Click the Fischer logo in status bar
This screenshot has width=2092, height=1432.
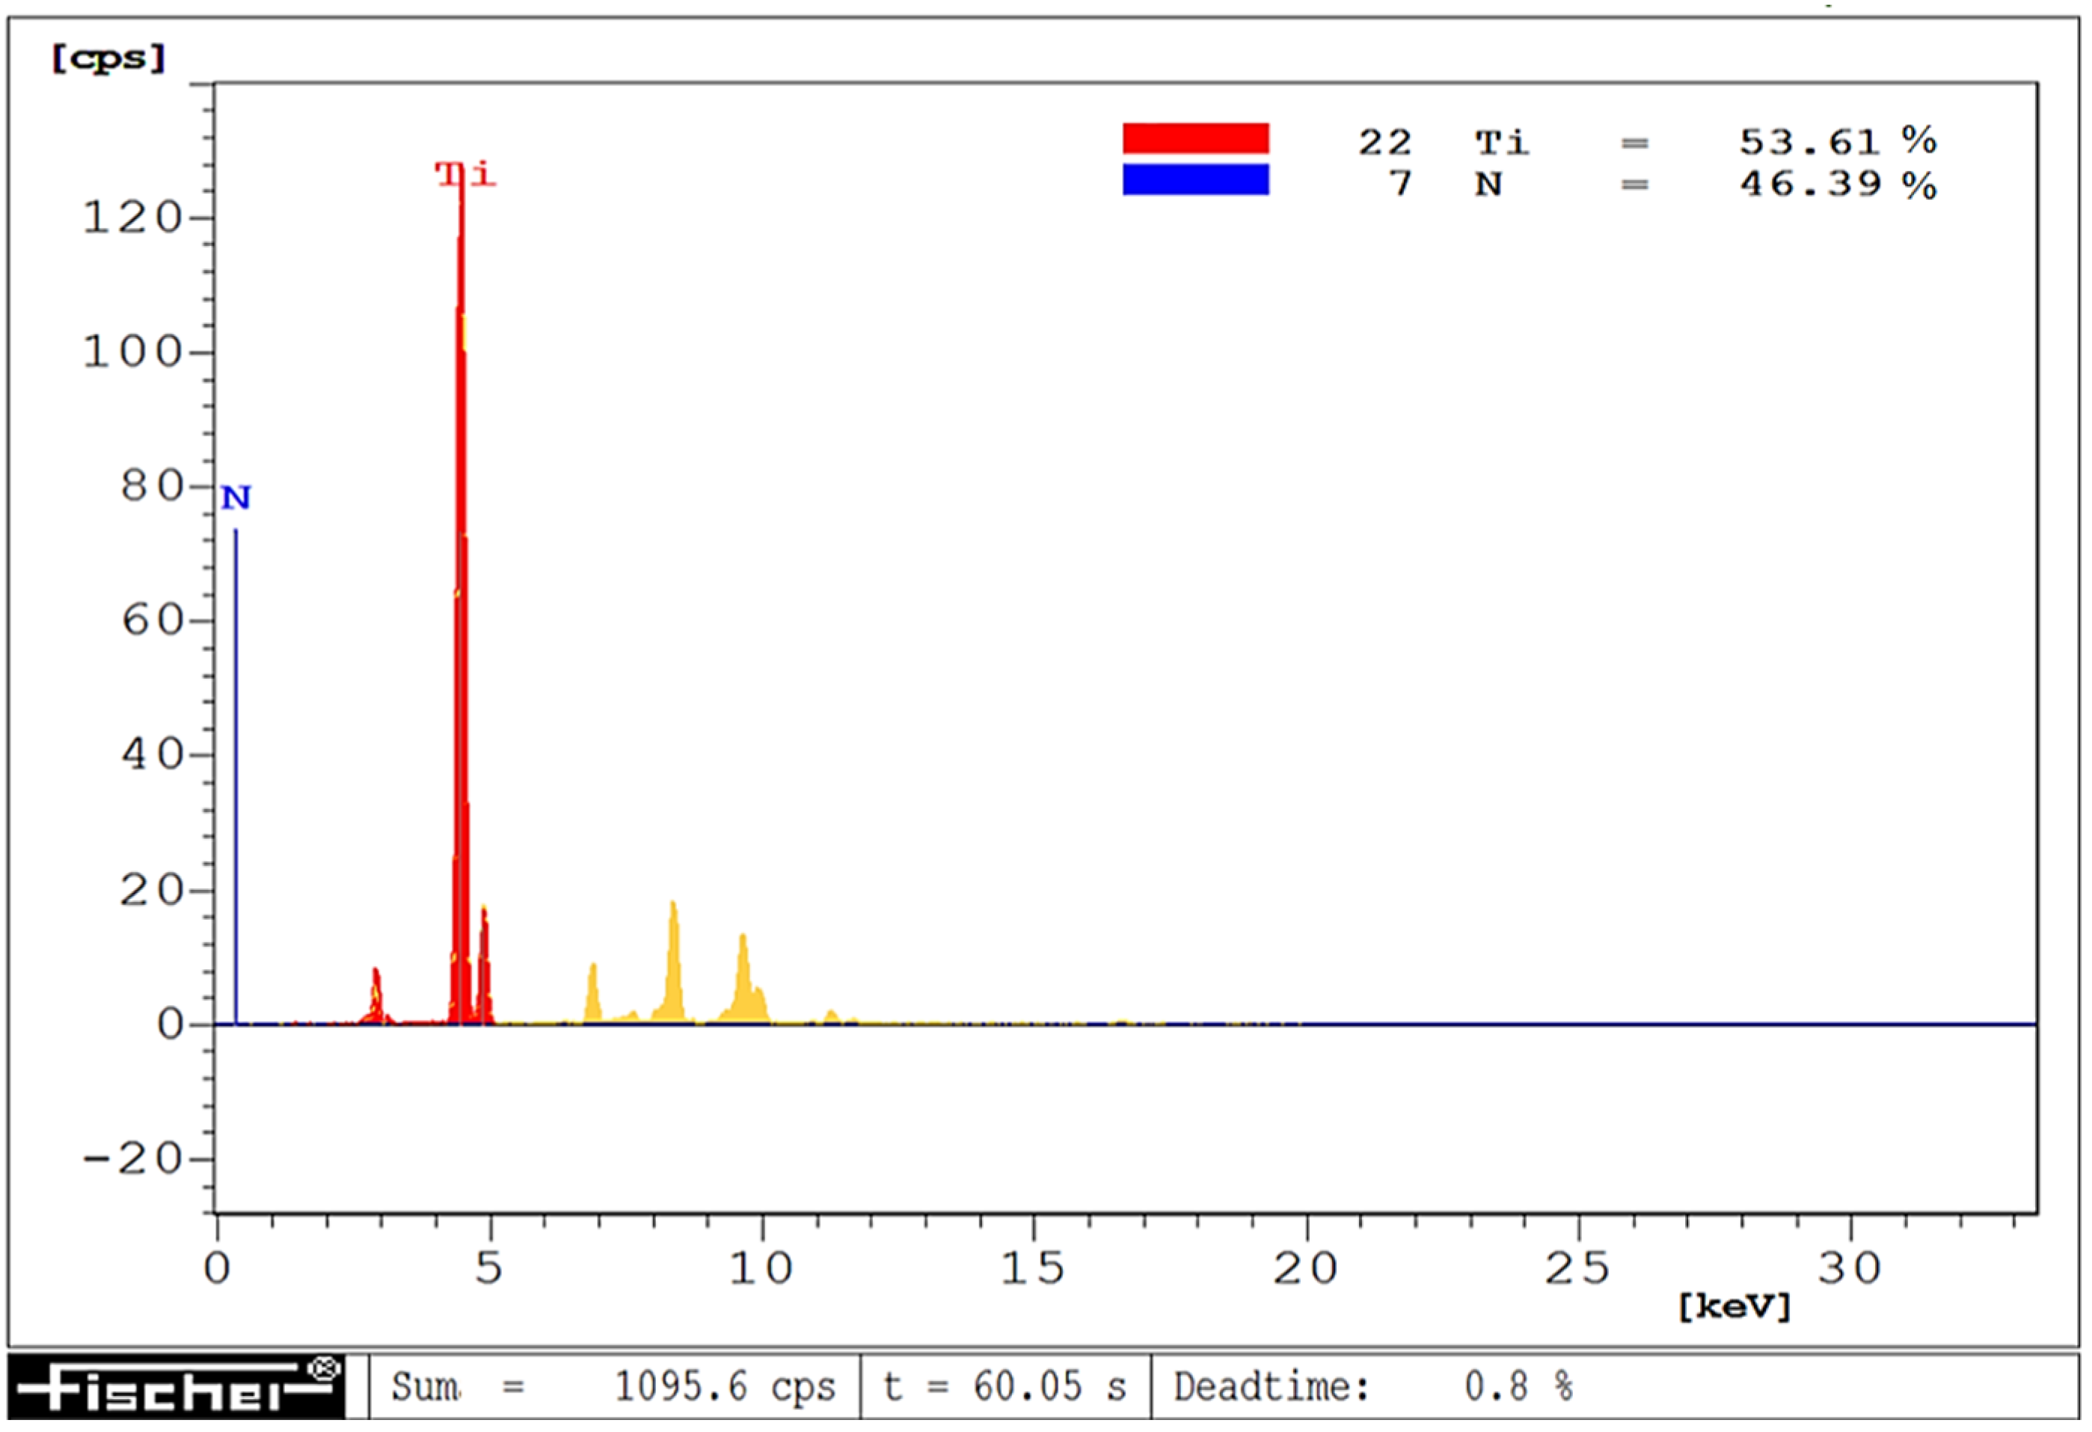click(x=177, y=1387)
